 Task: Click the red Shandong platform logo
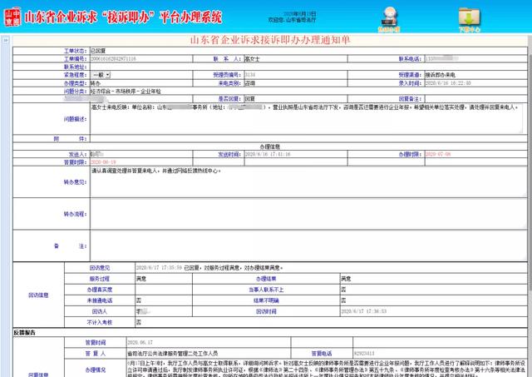(11, 17)
